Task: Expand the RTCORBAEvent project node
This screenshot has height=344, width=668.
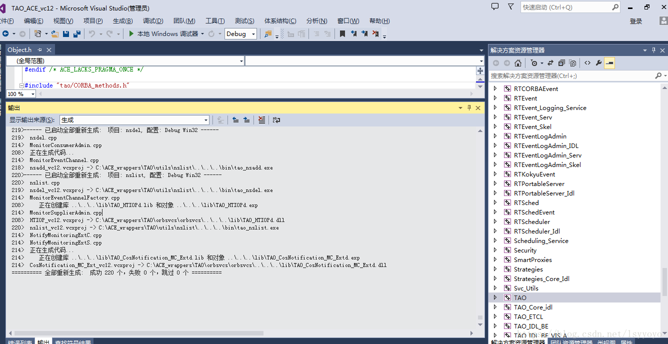Action: click(495, 88)
